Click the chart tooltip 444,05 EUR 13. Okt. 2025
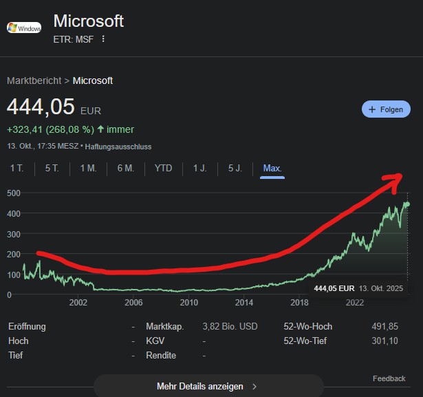 point(358,288)
